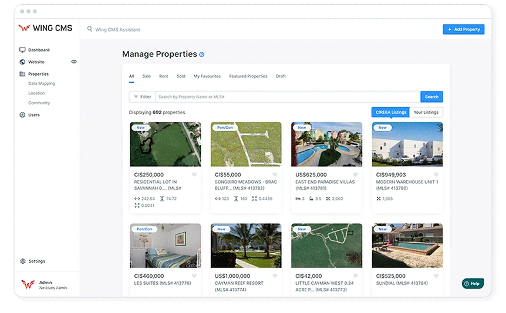Open Dashboard from the sidebar
Viewport: 506px width, 313px height.
pyautogui.click(x=39, y=50)
